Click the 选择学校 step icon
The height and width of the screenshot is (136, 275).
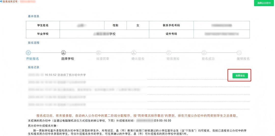(x=63, y=53)
